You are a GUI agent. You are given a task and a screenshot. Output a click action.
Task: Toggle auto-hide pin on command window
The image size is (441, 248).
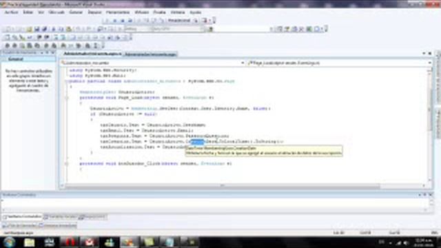(425, 194)
